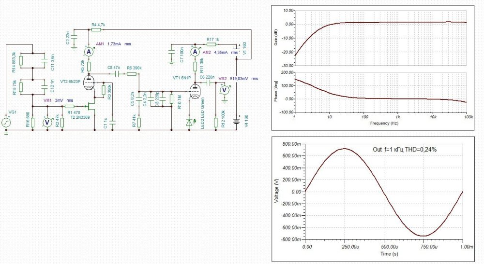Click the Time (s) axis label
Image resolution: width=484 pixels, height=264 pixels.
point(384,252)
